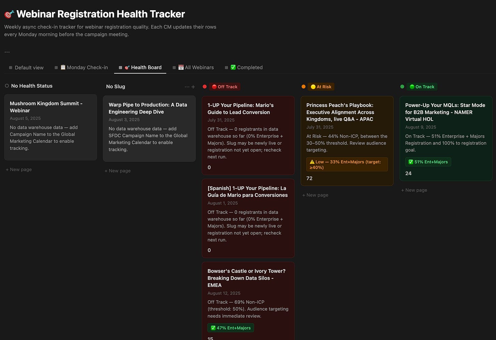Click the registrant count 72

pos(309,179)
